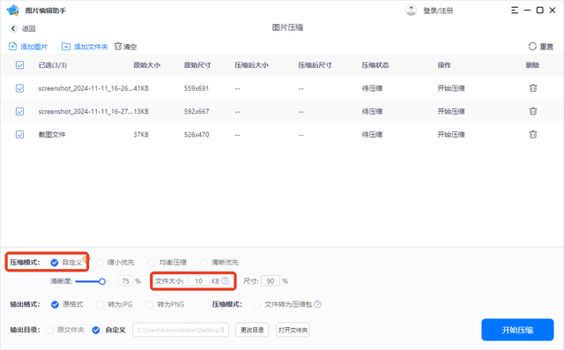Uncheck the 截图文件 row checkbox

19,135
